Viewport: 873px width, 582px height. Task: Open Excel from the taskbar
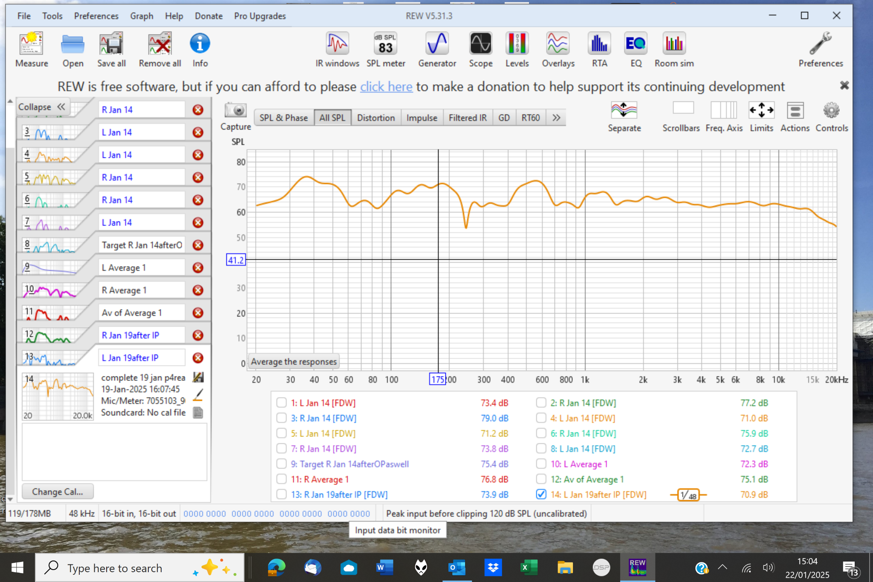(x=529, y=568)
